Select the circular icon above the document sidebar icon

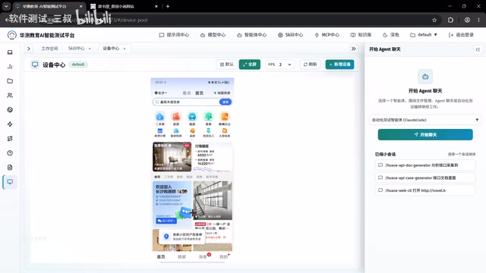10,153
